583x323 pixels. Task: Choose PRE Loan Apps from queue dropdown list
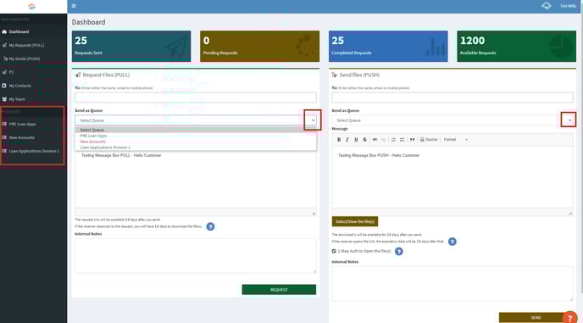pos(93,136)
